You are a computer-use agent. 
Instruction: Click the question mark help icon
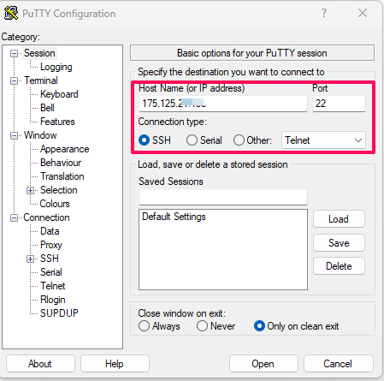[x=324, y=13]
